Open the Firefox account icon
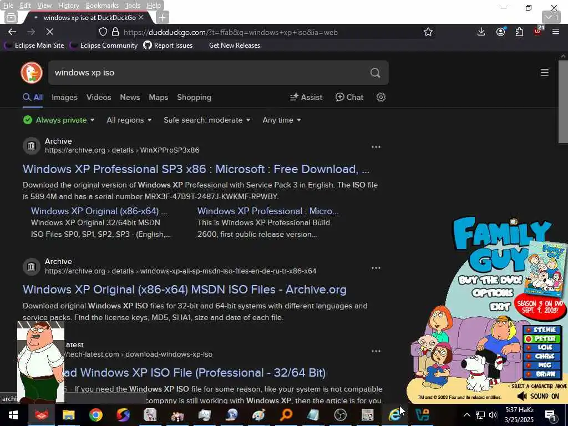The height and width of the screenshot is (426, 568). point(501,32)
